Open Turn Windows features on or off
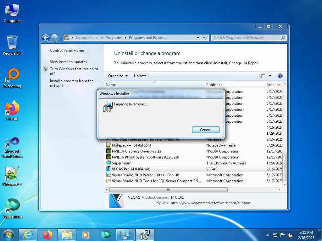 [74, 71]
